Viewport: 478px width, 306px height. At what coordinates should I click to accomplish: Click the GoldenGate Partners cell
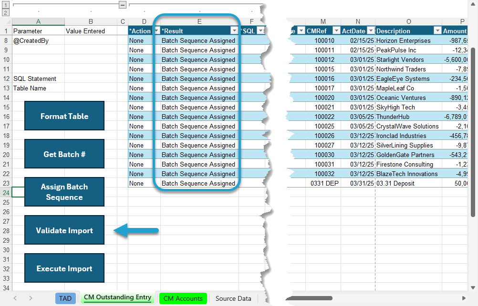[x=408, y=155]
